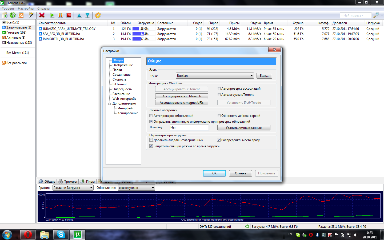Image resolution: width=384 pixels, height=240 pixels.
Task: Click the µTorrent taskbar button
Action: [x=78, y=235]
